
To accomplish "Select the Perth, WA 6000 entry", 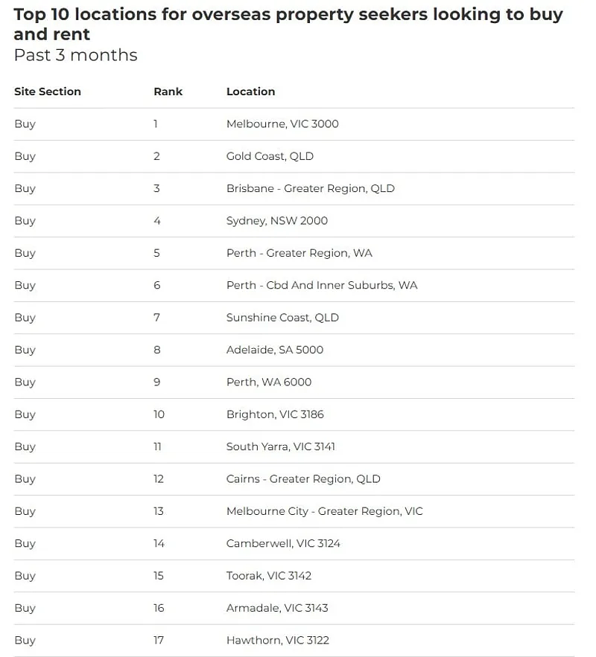I will [x=269, y=382].
